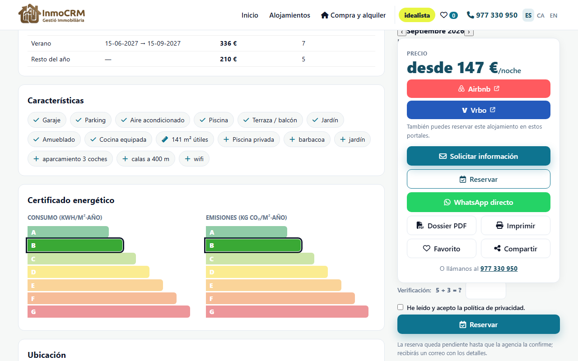Click the Certificado energético heading
Screen dimensions: 578x361
71,200
